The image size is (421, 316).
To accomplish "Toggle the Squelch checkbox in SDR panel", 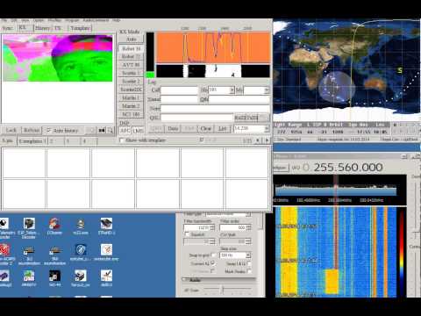I will [x=188, y=234].
